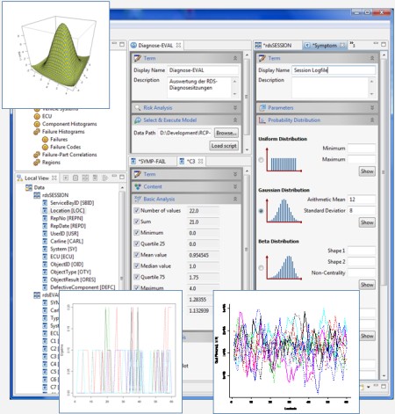This screenshot has width=395, height=414.
Task: Click the Basic Analysis section icon
Action: (x=138, y=199)
